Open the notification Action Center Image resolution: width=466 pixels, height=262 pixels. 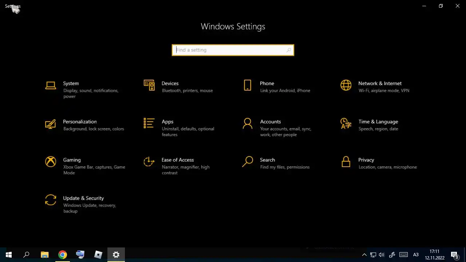pos(455,255)
